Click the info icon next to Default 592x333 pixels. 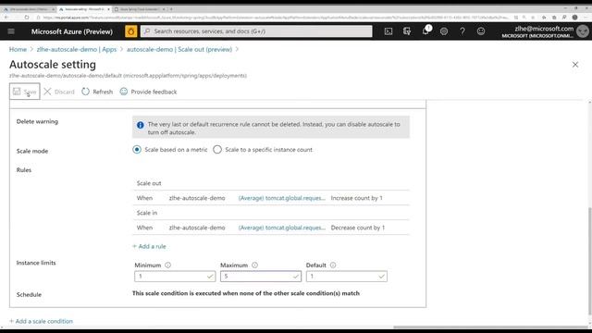(333, 265)
